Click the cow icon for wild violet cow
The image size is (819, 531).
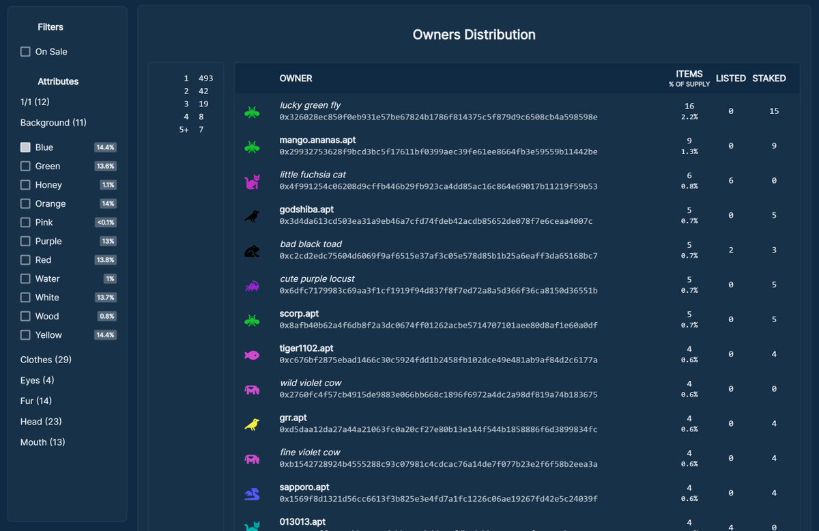pos(252,390)
